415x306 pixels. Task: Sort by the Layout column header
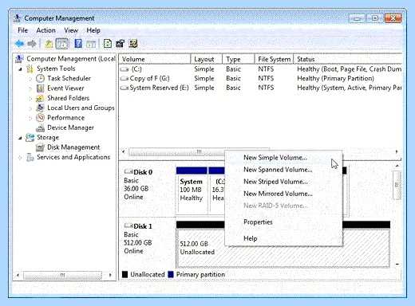coord(207,59)
